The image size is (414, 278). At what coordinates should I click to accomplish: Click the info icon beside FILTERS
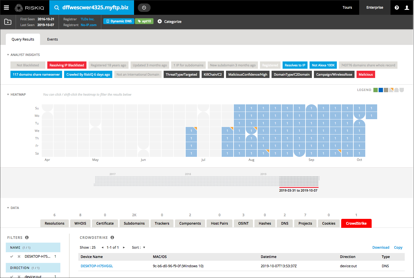27,237
